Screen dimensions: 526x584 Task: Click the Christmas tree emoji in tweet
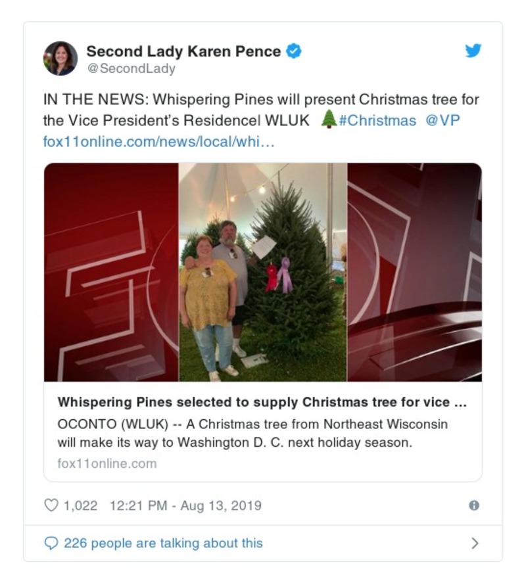coord(329,120)
